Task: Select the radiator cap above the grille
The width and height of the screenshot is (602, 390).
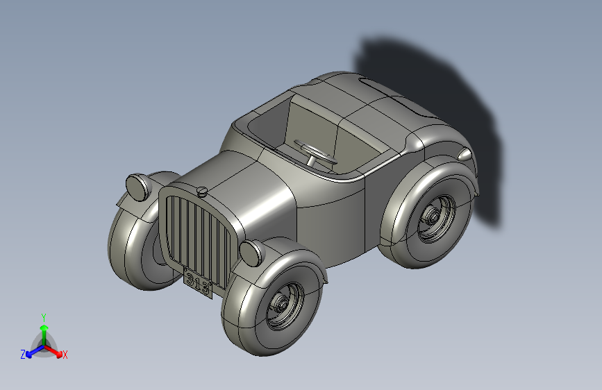Action: click(x=202, y=192)
